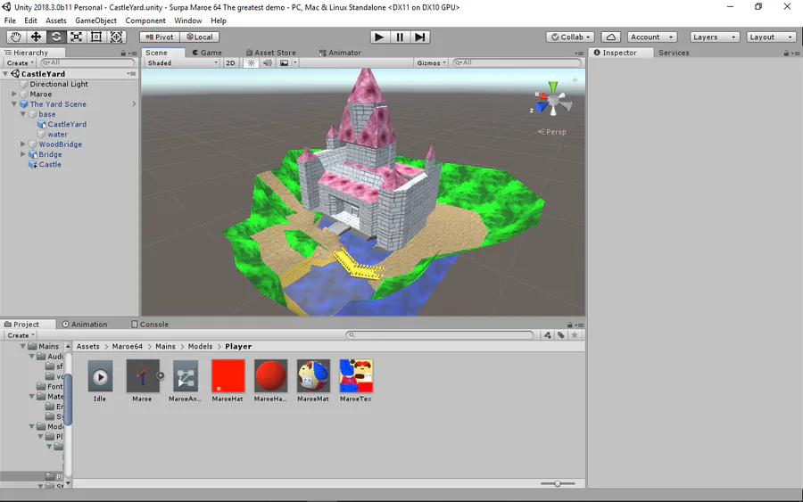
Task: Expand the WoodBridge object
Action: tap(23, 144)
